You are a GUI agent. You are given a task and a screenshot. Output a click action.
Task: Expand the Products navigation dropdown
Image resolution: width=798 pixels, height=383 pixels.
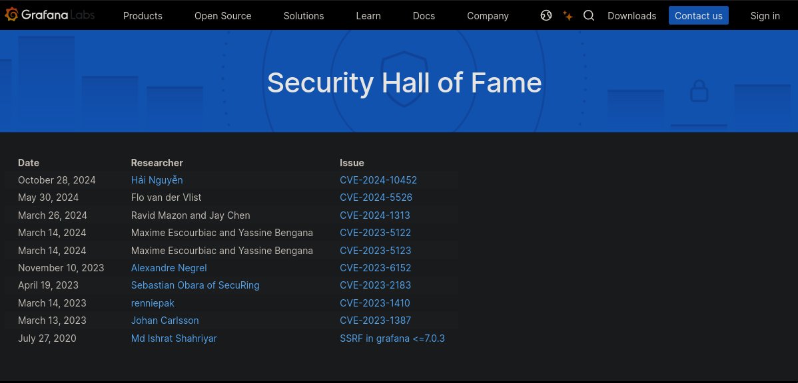143,15
